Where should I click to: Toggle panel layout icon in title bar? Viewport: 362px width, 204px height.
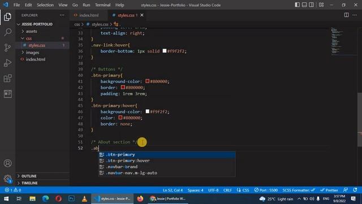[x=304, y=5]
